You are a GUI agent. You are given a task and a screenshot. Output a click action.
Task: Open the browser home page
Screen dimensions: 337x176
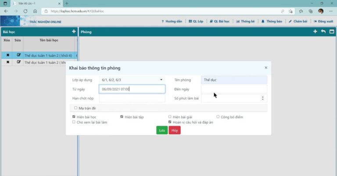[35, 11]
